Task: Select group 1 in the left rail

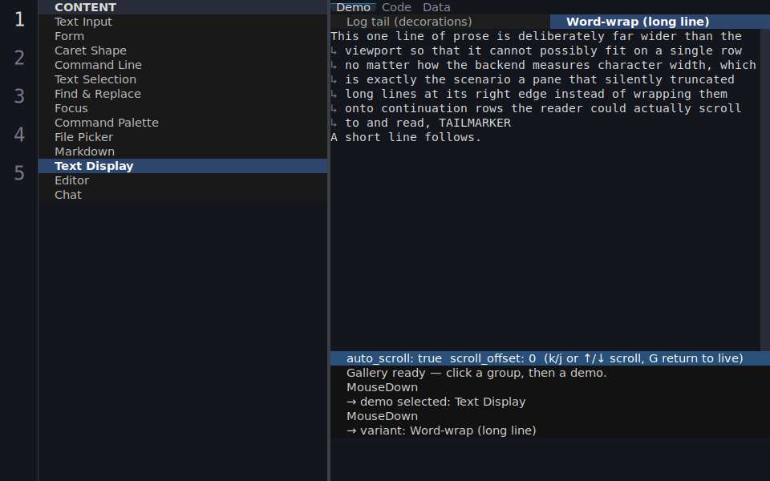Action: tap(19, 19)
